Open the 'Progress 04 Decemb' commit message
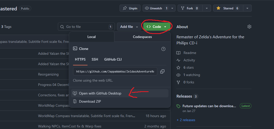 tap(54, 85)
